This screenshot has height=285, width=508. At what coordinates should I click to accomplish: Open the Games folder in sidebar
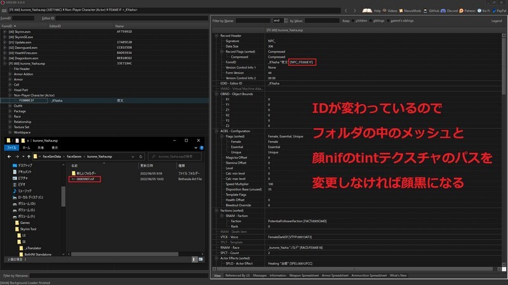25,223
